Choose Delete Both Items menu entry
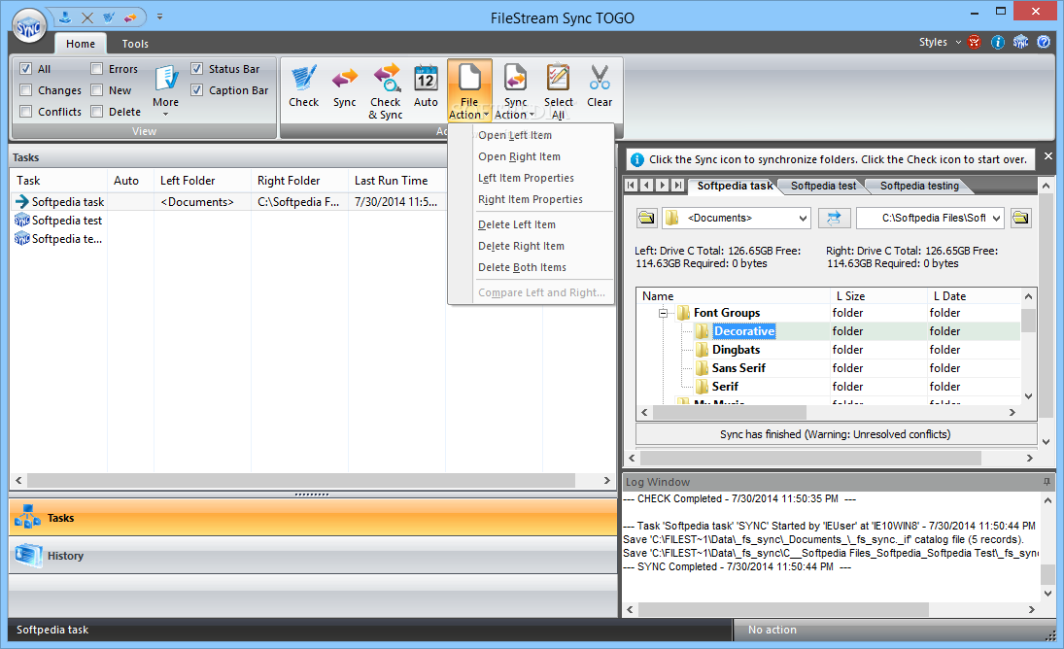 click(522, 267)
